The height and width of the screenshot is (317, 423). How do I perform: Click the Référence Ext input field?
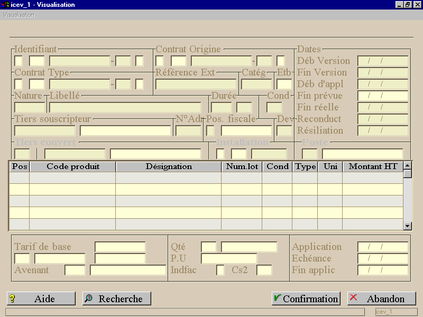click(x=196, y=84)
